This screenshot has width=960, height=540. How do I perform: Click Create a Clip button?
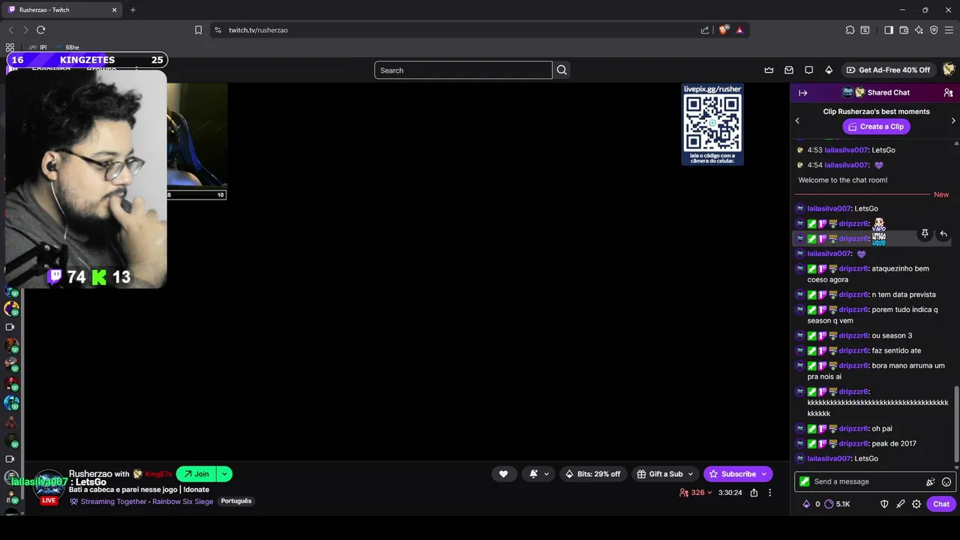pos(876,127)
